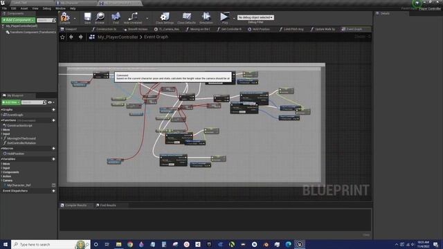Switch to the Hold Position tab

tap(259, 29)
